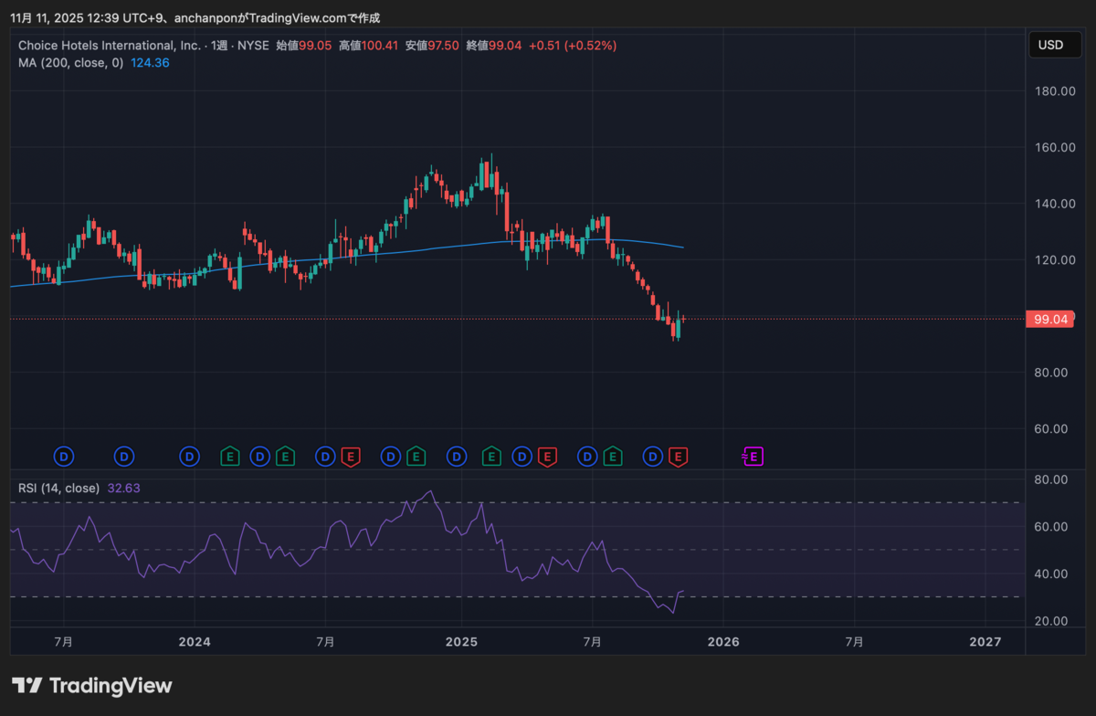Screen dimensions: 1096x716
Task: Click the 2024 label on the time axis
Action: pyautogui.click(x=195, y=642)
